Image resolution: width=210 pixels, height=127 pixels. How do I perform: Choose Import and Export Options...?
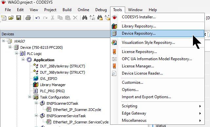point(157,97)
